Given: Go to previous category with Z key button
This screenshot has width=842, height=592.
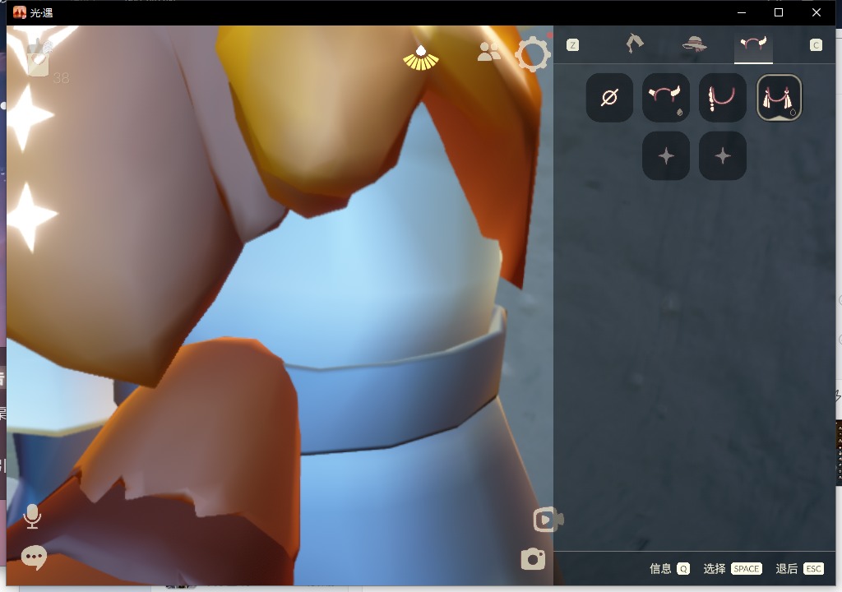Looking at the screenshot, I should tap(572, 45).
